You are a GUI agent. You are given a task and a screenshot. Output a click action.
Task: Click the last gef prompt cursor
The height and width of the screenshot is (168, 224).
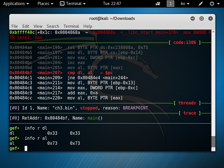point(26,148)
